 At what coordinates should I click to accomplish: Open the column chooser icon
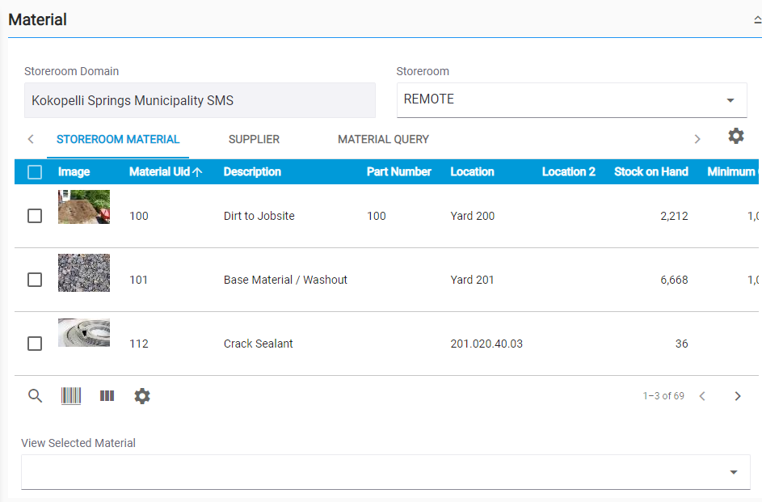click(107, 396)
